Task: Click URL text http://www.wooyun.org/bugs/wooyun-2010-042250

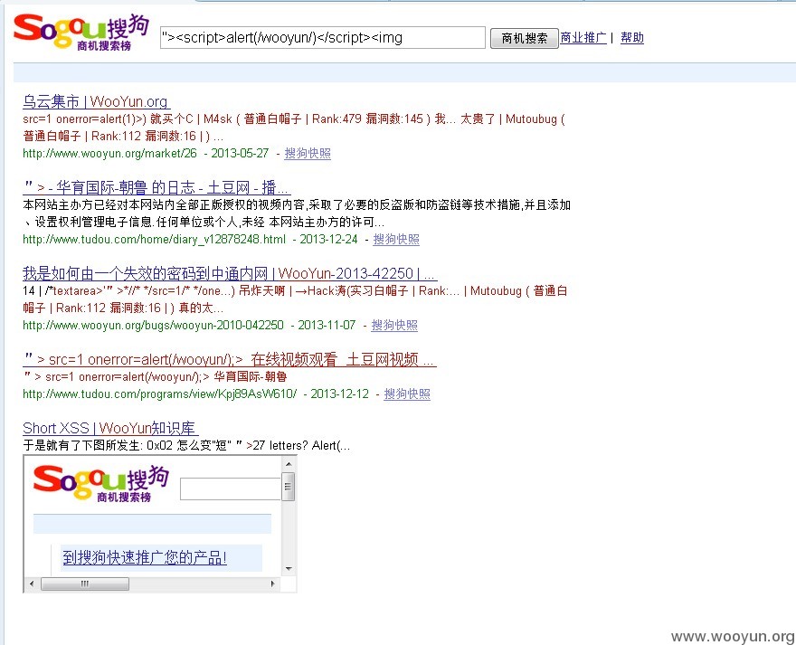Action: click(153, 325)
